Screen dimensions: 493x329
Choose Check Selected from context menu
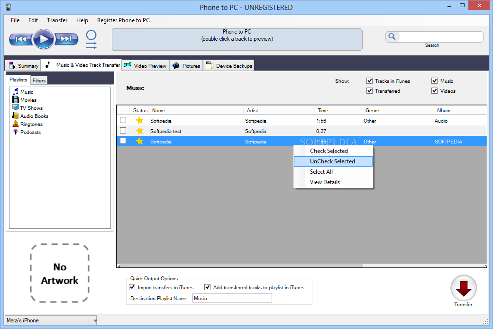[x=333, y=151]
